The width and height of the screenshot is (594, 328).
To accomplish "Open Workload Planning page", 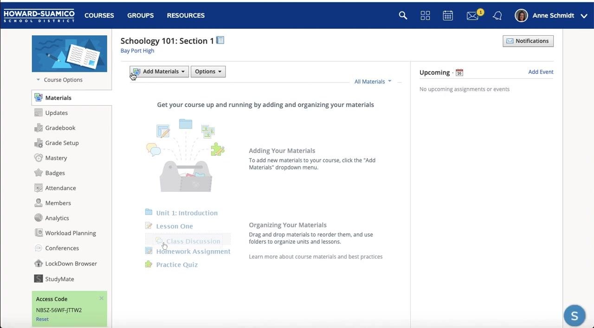I will pos(71,233).
